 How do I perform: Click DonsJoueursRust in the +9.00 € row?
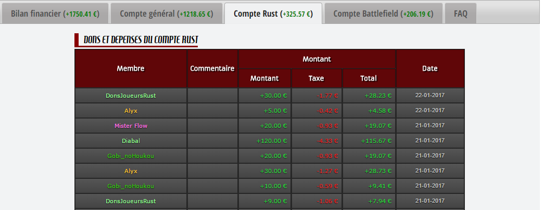tap(131, 201)
